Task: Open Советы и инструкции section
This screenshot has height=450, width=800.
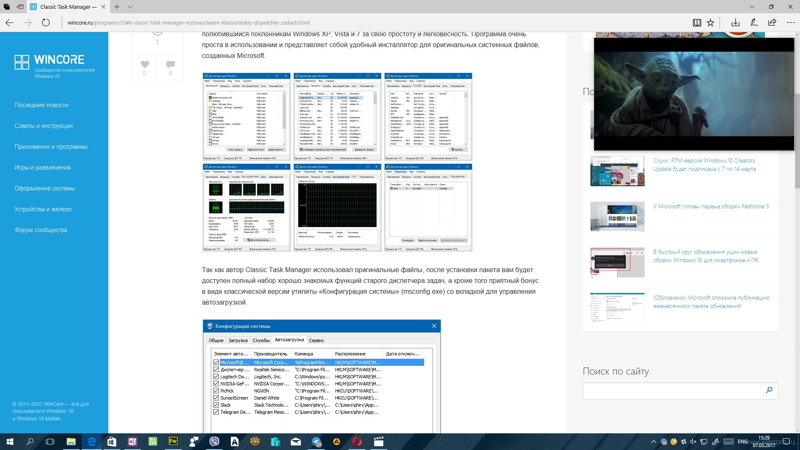Action: pyautogui.click(x=43, y=126)
